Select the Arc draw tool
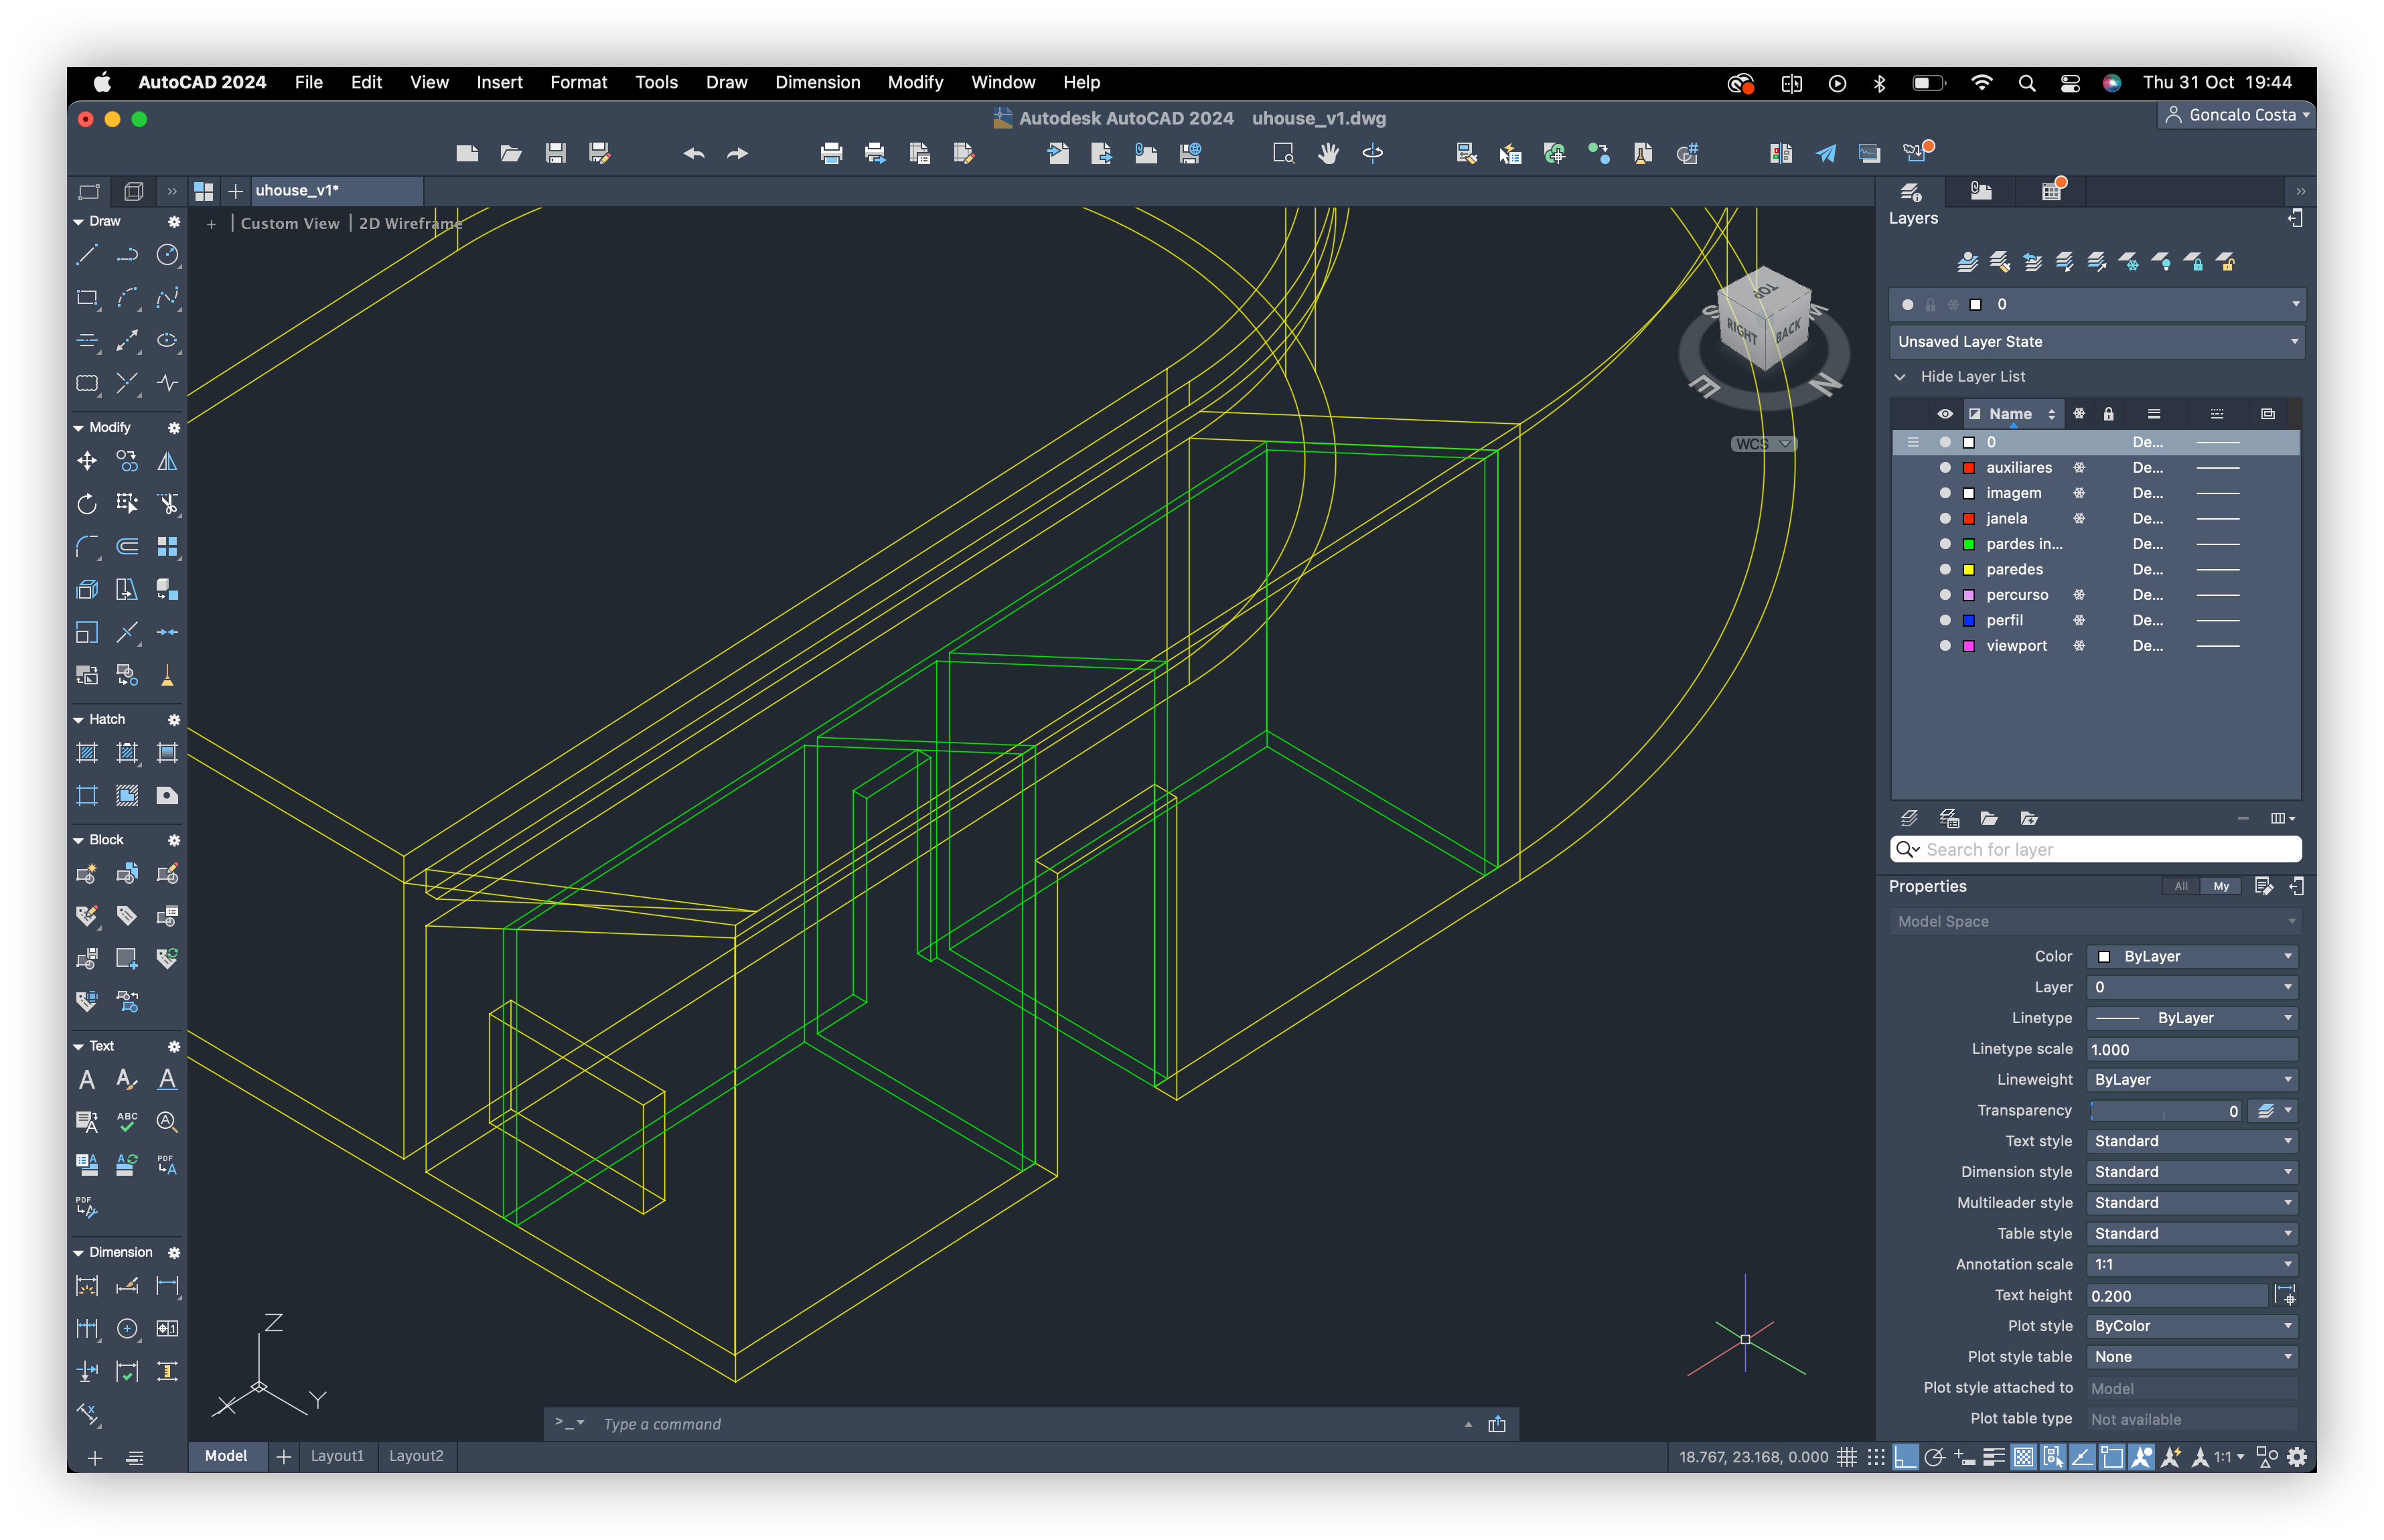The height and width of the screenshot is (1540, 2384). (127, 298)
